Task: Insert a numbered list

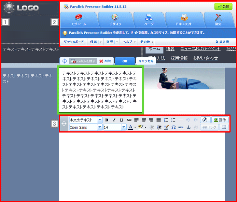Action: (166, 120)
